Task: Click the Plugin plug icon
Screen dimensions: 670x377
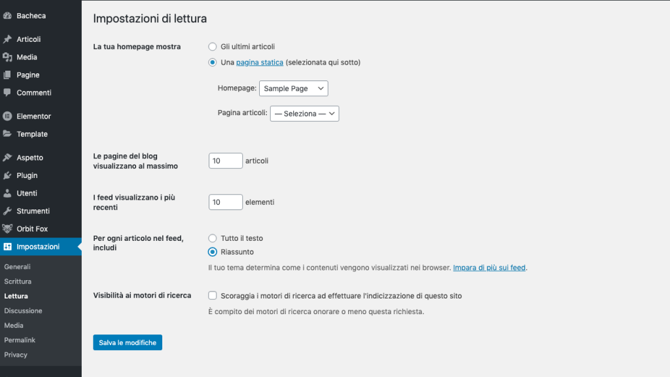Action: pos(7,175)
